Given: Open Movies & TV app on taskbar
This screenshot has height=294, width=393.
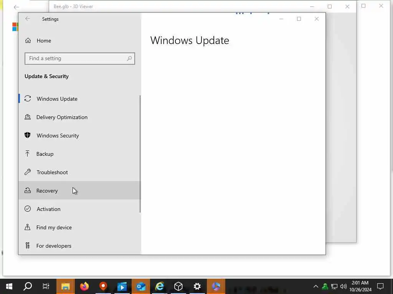Looking at the screenshot, I should click(122, 286).
